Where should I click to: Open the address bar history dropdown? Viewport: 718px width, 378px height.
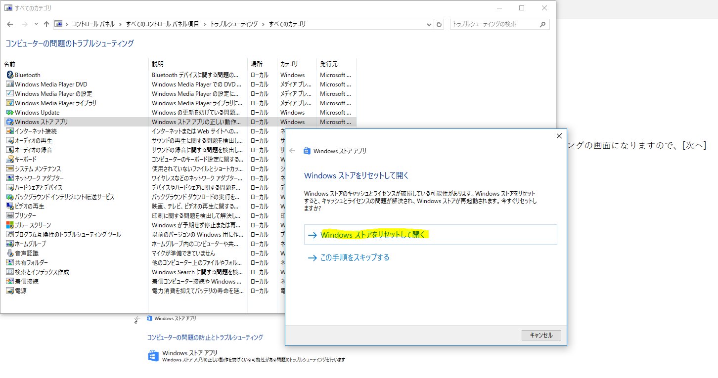tap(428, 24)
